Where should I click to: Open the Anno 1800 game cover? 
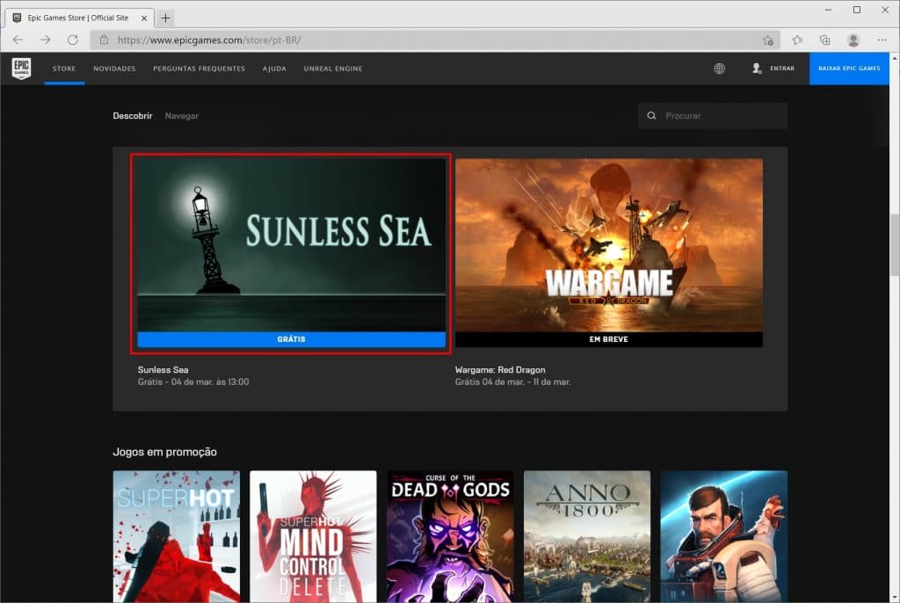click(x=587, y=536)
